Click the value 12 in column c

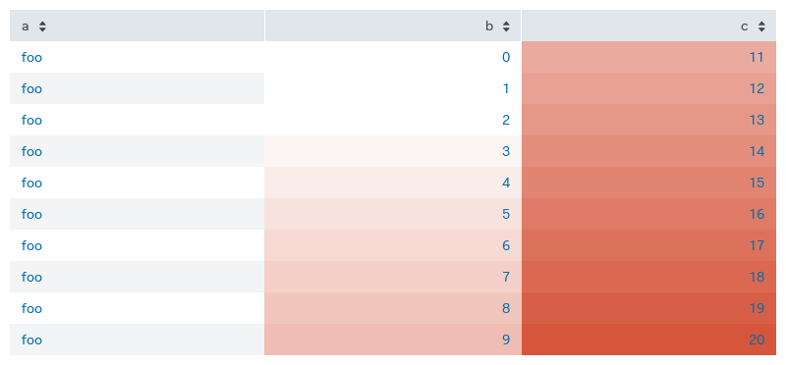757,88
